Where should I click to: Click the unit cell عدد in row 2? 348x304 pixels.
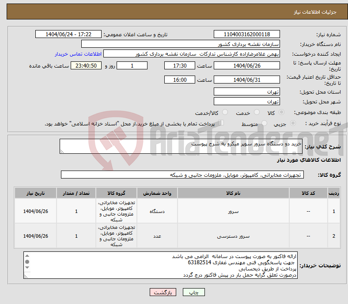pos(157,236)
